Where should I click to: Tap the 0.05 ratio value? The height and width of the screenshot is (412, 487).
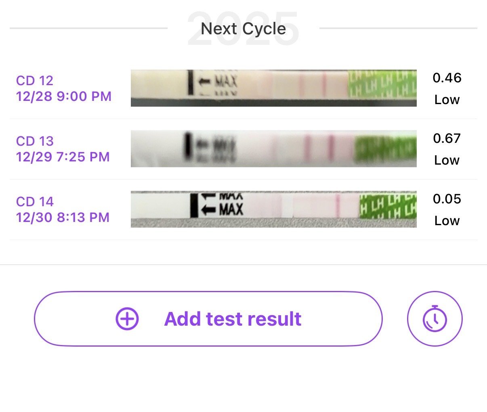click(447, 199)
